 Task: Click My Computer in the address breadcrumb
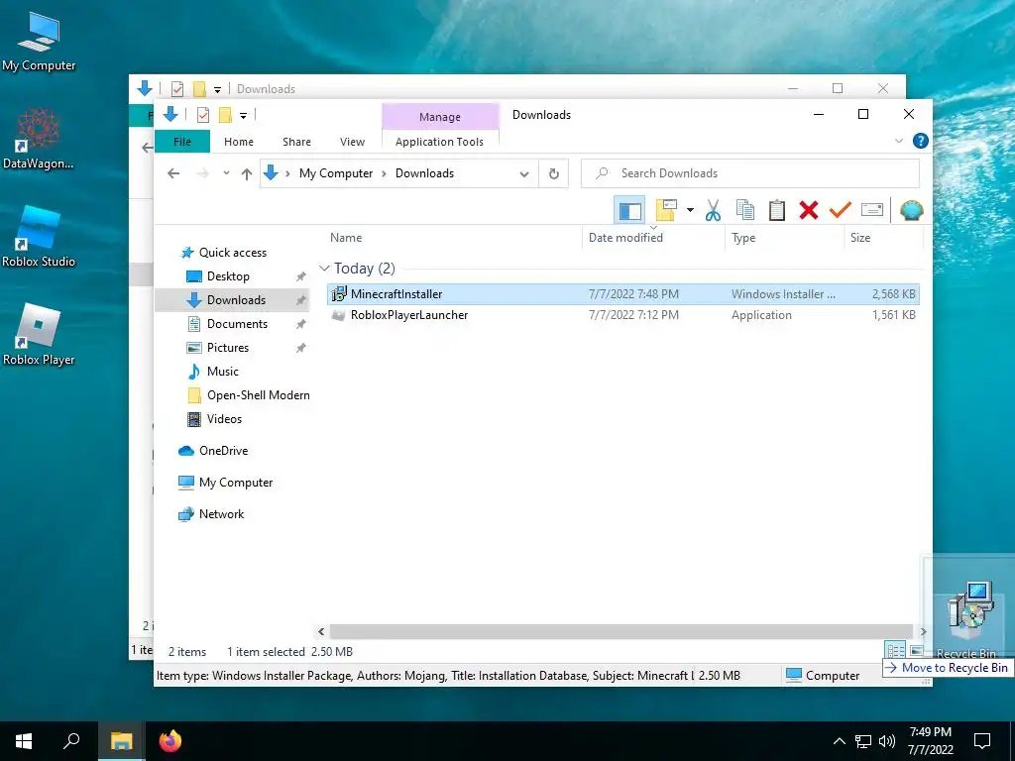tap(336, 173)
